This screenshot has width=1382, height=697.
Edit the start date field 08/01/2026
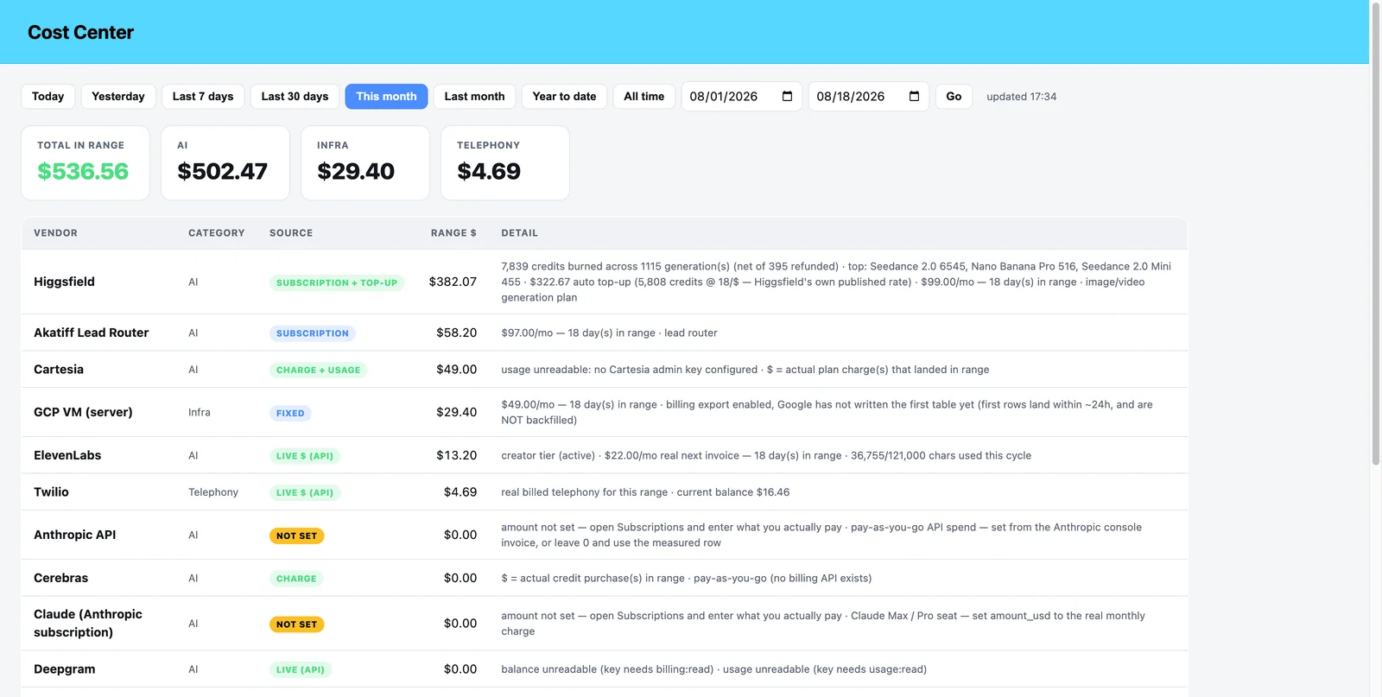coord(741,97)
